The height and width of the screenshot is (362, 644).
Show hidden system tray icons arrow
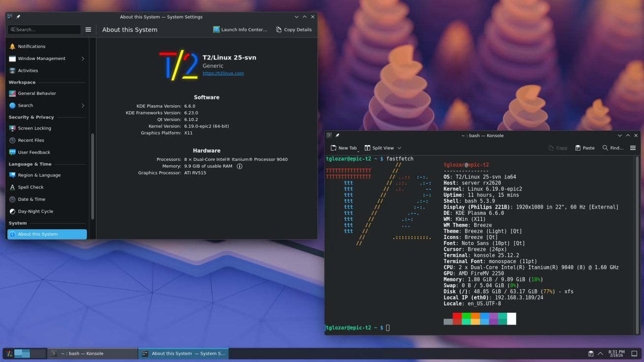click(600, 354)
